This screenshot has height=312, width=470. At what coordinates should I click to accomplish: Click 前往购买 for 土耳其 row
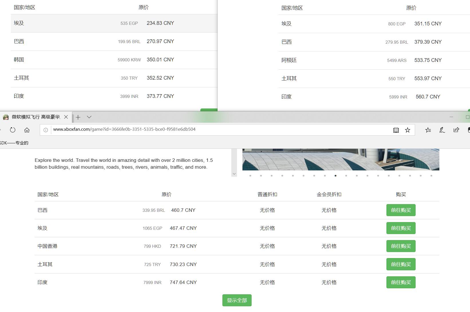click(401, 264)
